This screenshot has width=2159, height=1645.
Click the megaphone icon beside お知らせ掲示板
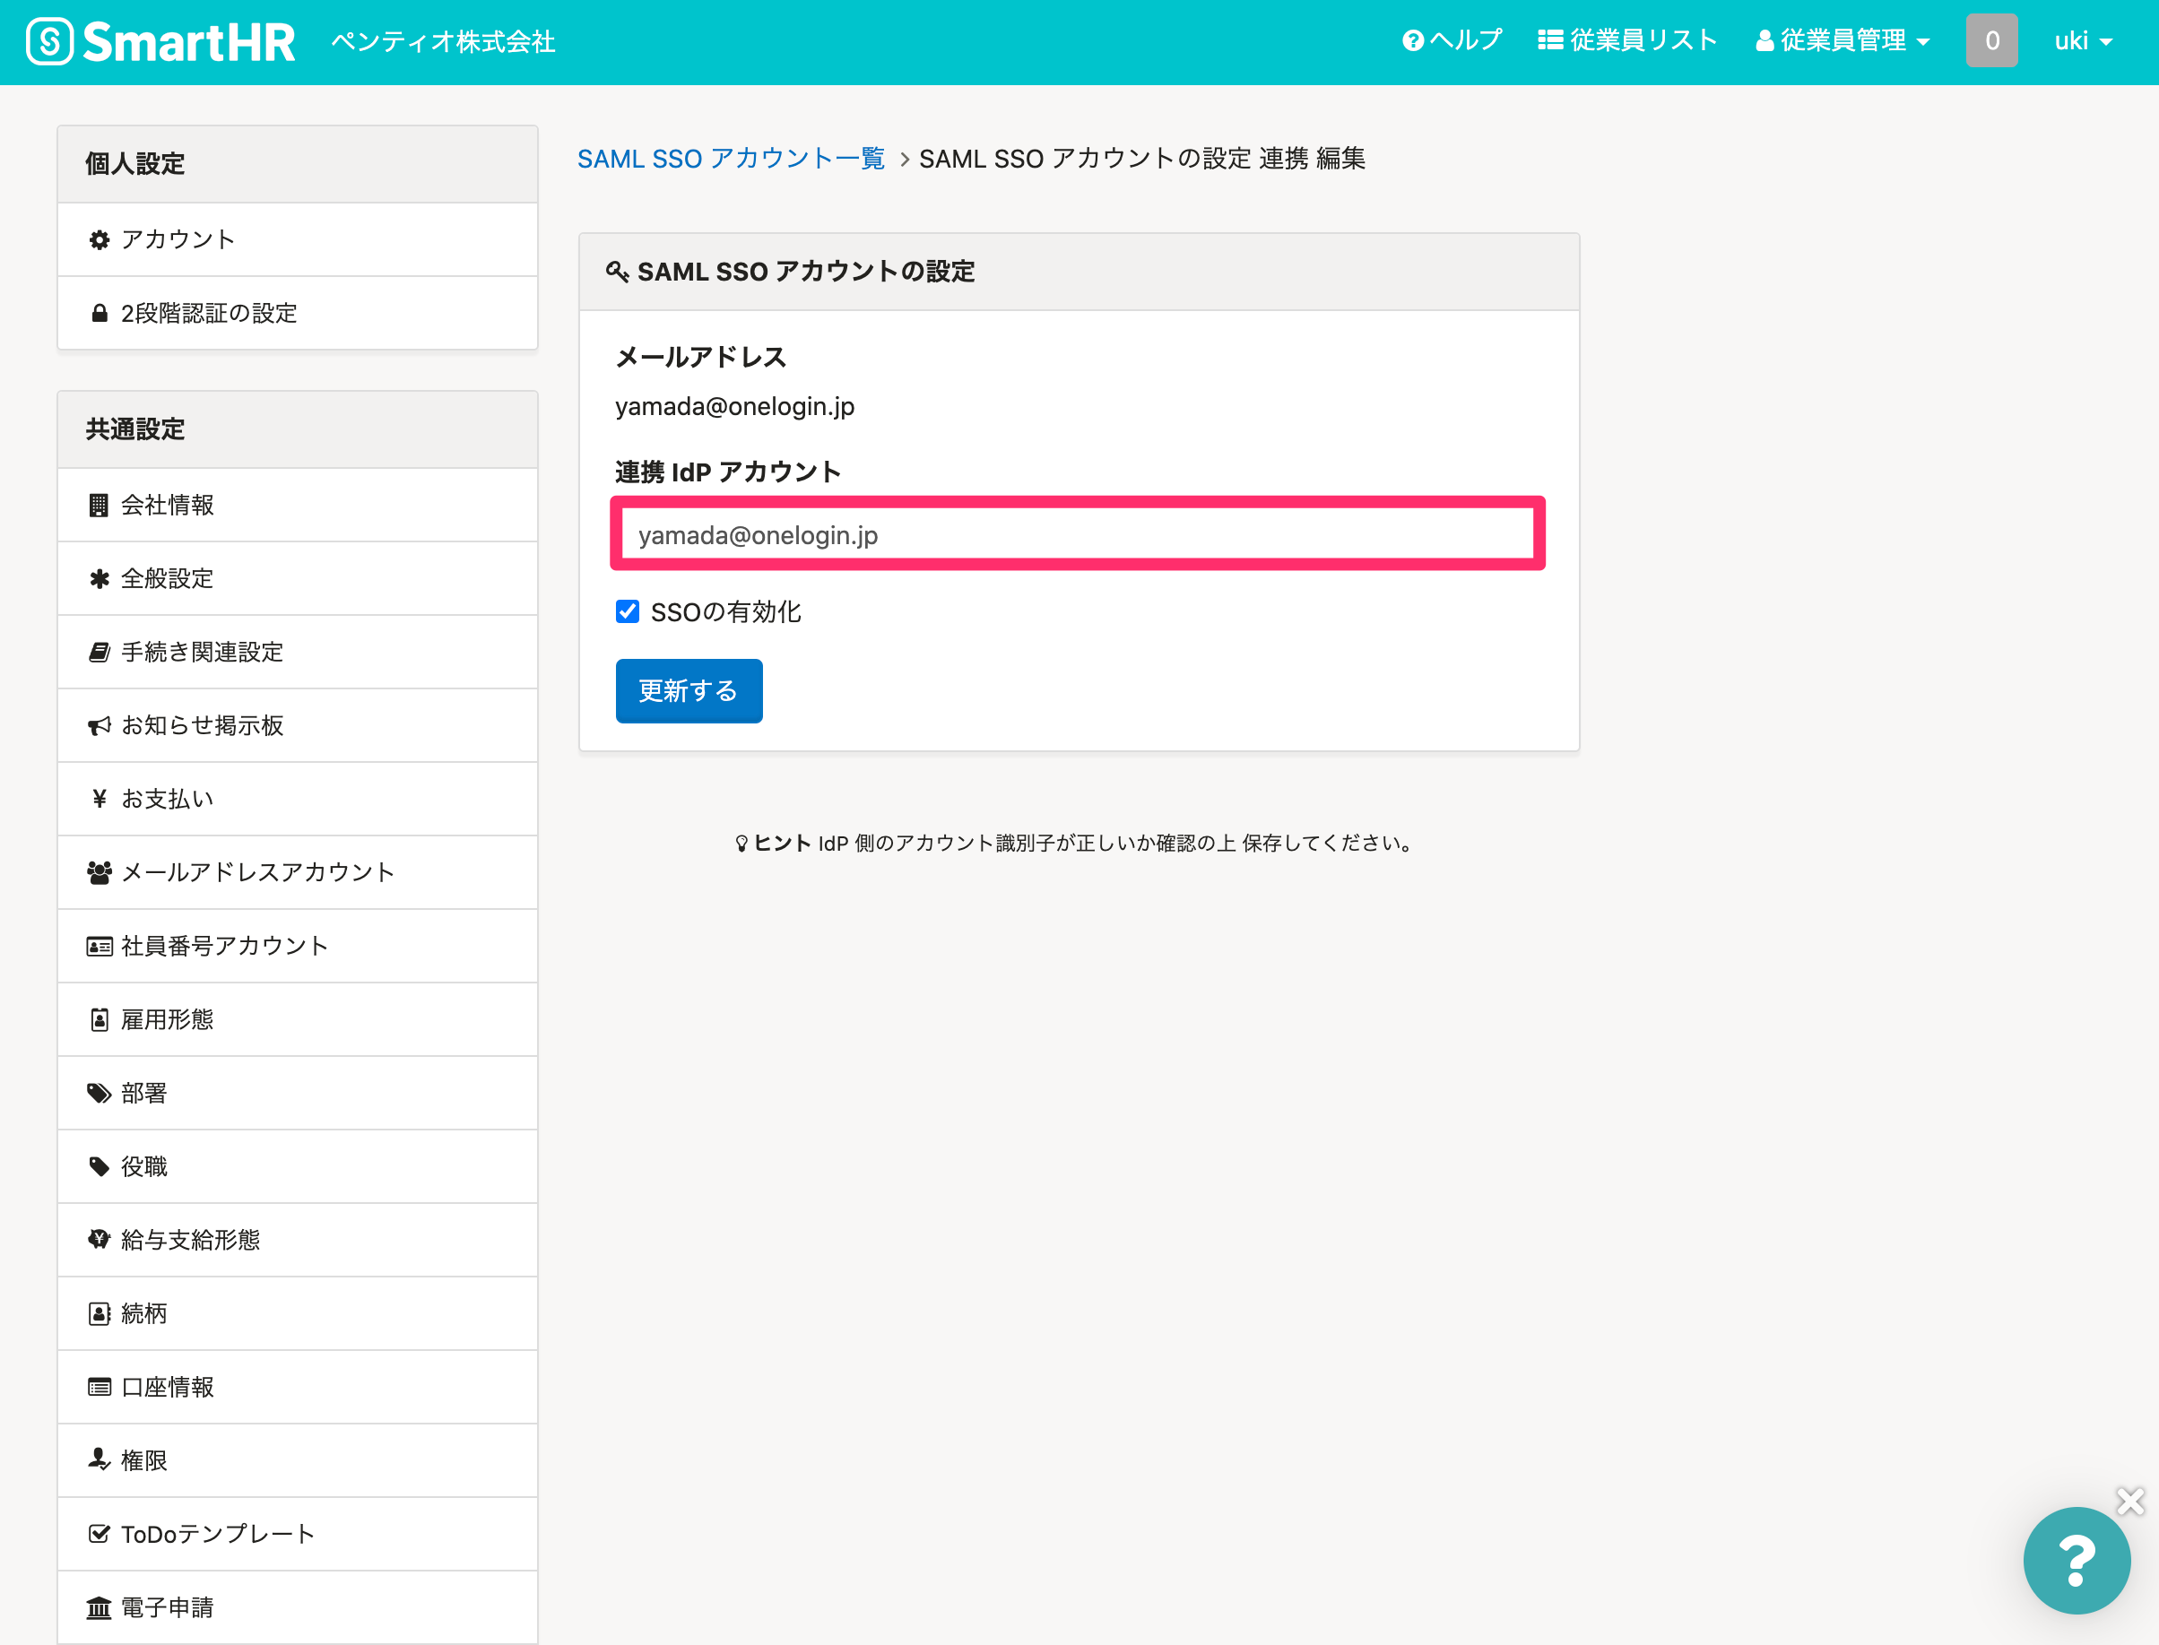99,725
